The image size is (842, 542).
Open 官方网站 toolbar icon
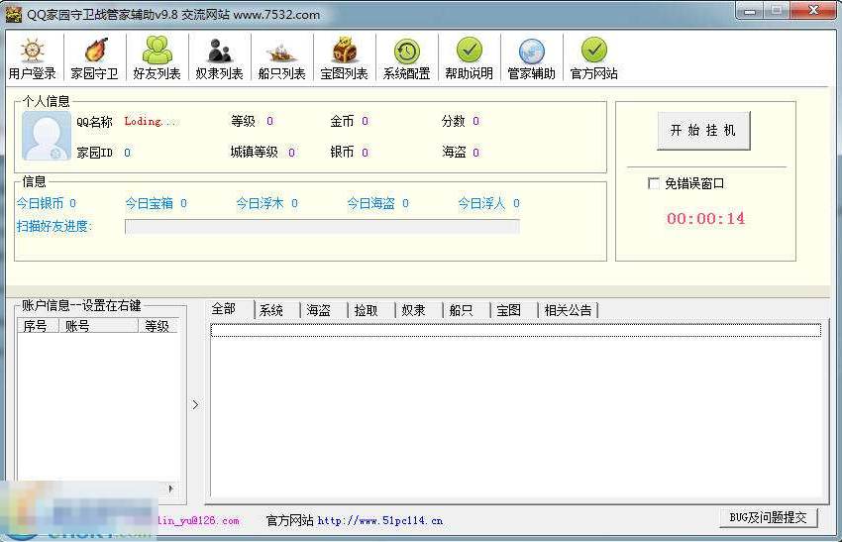point(593,59)
